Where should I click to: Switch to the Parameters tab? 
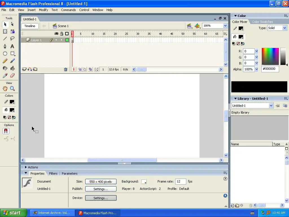[69, 173]
